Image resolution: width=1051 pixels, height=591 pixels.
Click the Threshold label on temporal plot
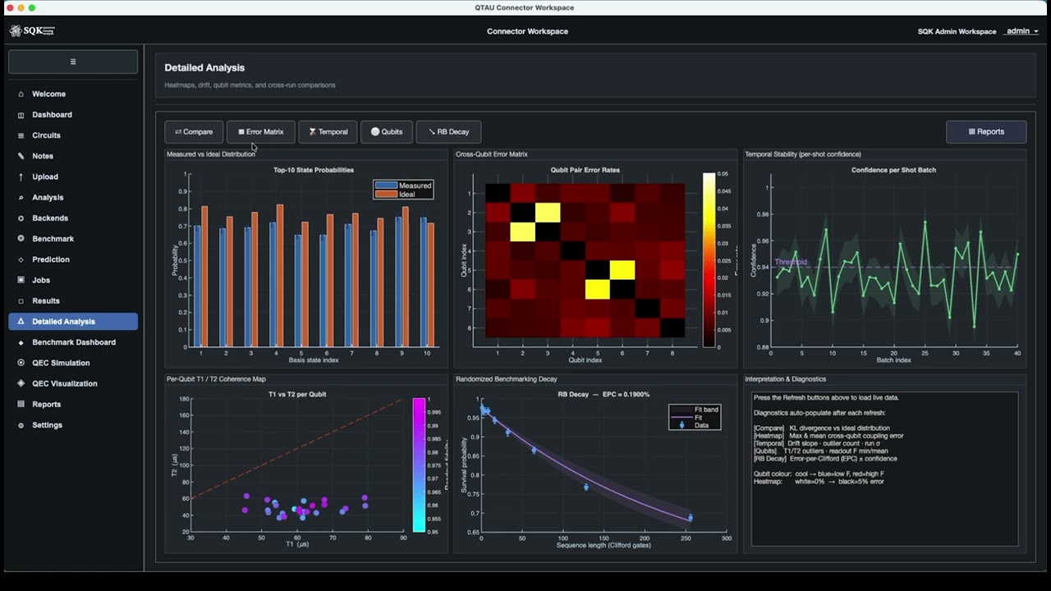(791, 262)
